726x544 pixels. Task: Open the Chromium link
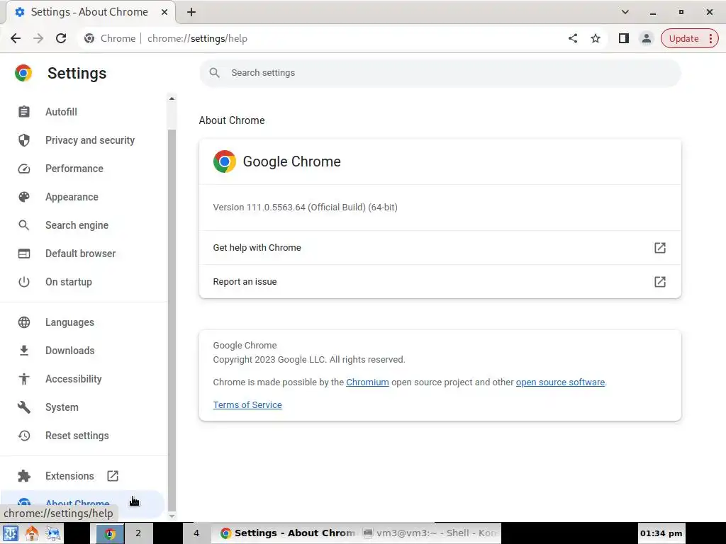tap(367, 382)
